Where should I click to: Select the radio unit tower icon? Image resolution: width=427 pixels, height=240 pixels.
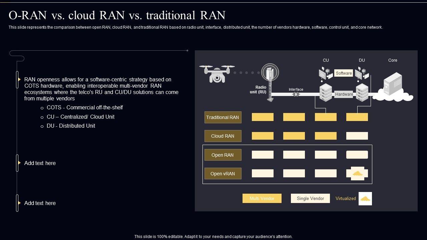270,82
